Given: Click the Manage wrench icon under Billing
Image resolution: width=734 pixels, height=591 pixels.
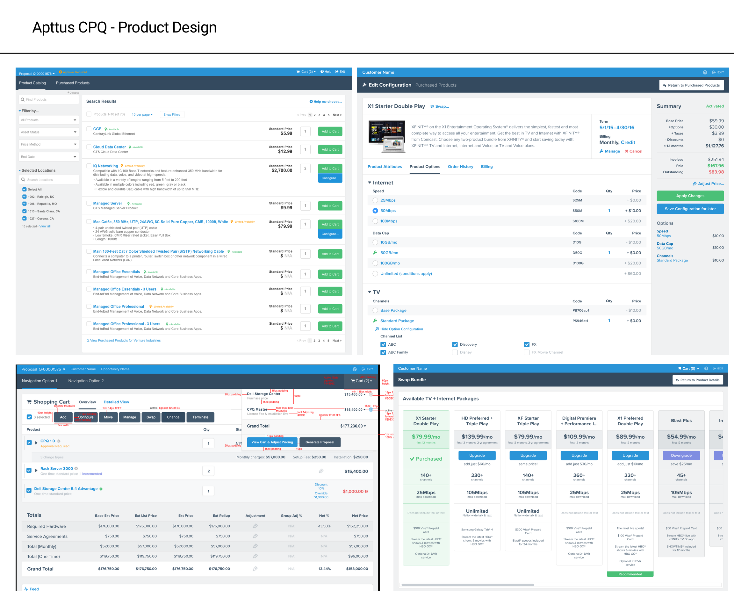Looking at the screenshot, I should pyautogui.click(x=601, y=151).
